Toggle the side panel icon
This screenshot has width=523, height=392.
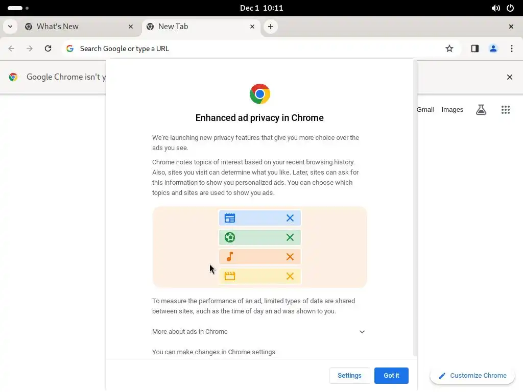[x=475, y=48]
